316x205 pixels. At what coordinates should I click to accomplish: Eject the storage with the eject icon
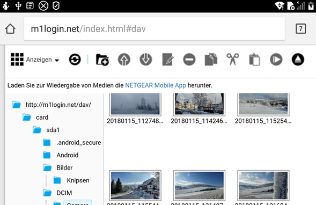[298, 60]
